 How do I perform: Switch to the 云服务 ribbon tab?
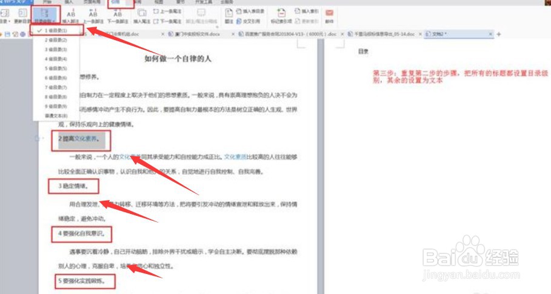pos(227,2)
